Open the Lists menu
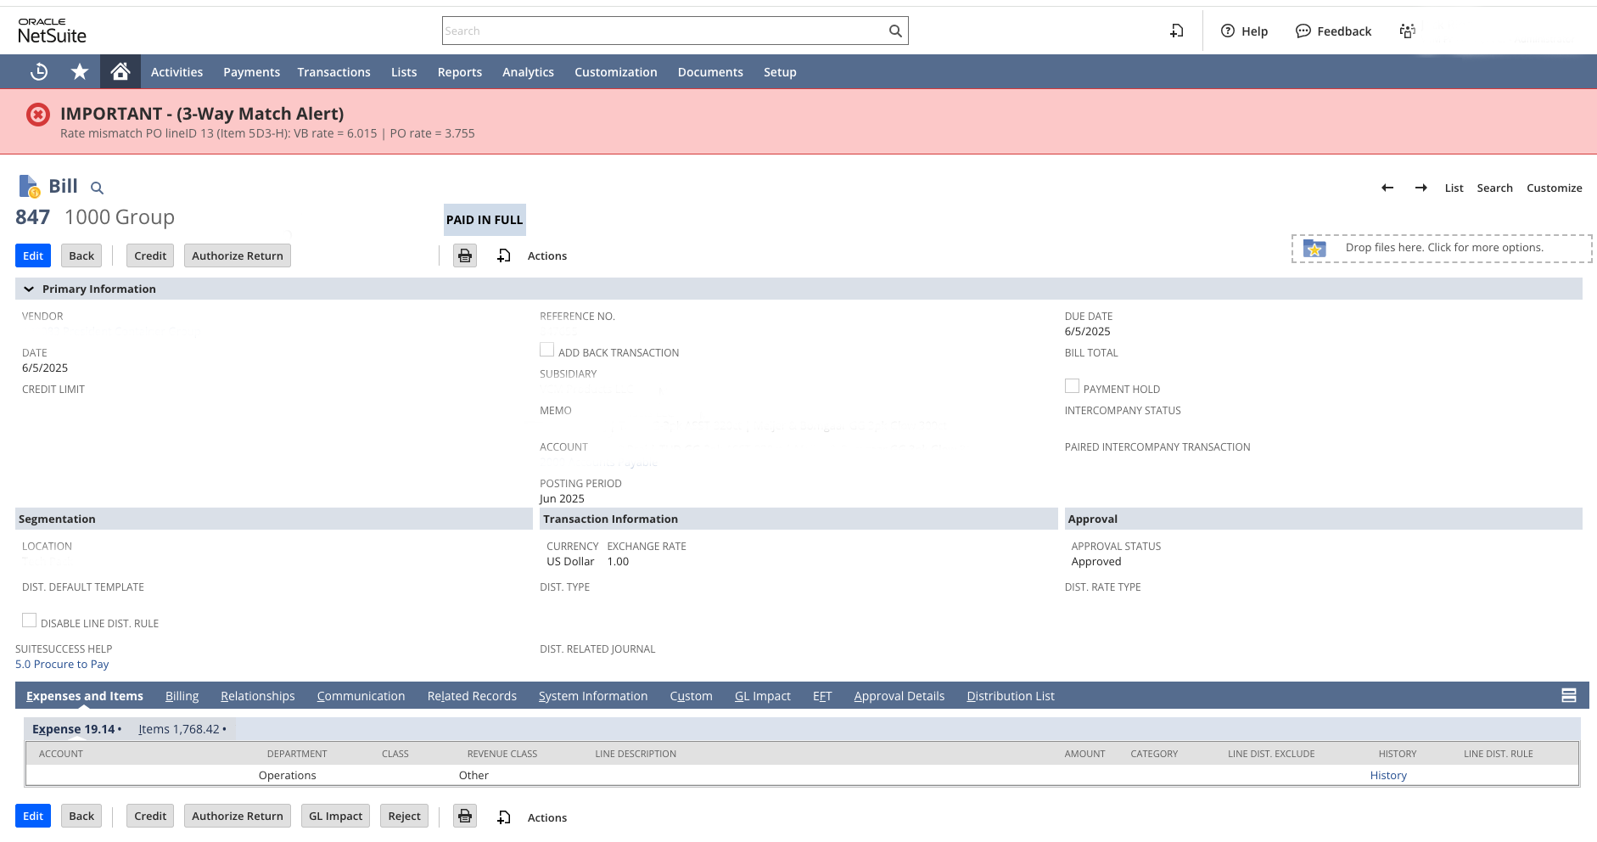 tap(404, 72)
